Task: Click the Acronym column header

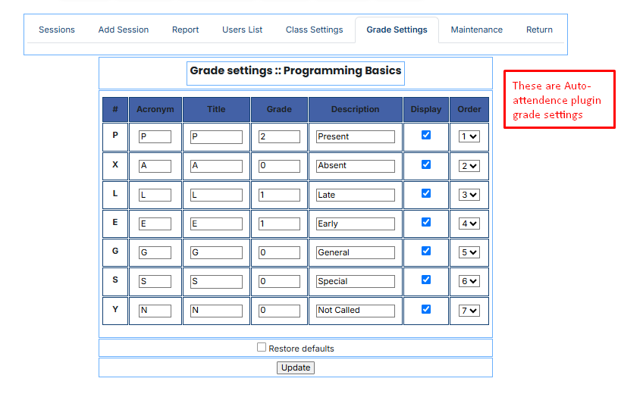Action: click(x=155, y=110)
